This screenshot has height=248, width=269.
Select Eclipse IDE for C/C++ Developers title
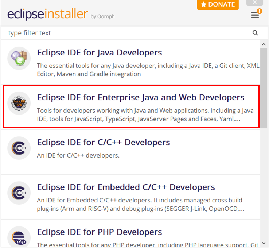pos(104,142)
